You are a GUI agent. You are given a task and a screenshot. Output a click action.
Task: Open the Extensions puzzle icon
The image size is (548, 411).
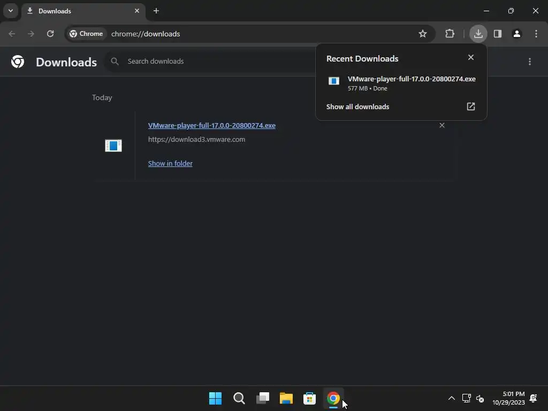click(450, 34)
